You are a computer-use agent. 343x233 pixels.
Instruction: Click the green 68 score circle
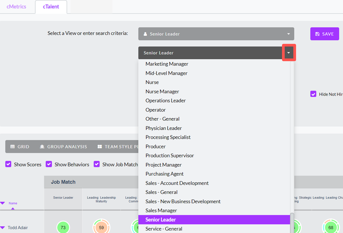330,227
